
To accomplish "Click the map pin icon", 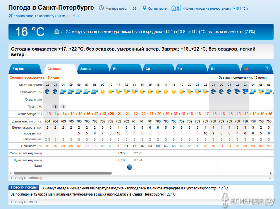I will 145,8.
